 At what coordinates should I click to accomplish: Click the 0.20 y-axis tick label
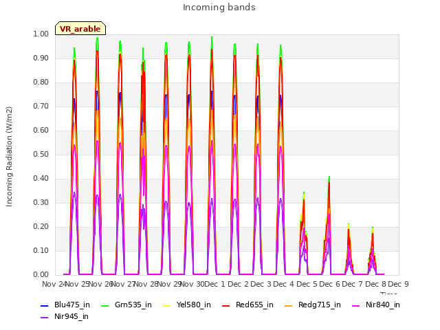tap(41, 227)
